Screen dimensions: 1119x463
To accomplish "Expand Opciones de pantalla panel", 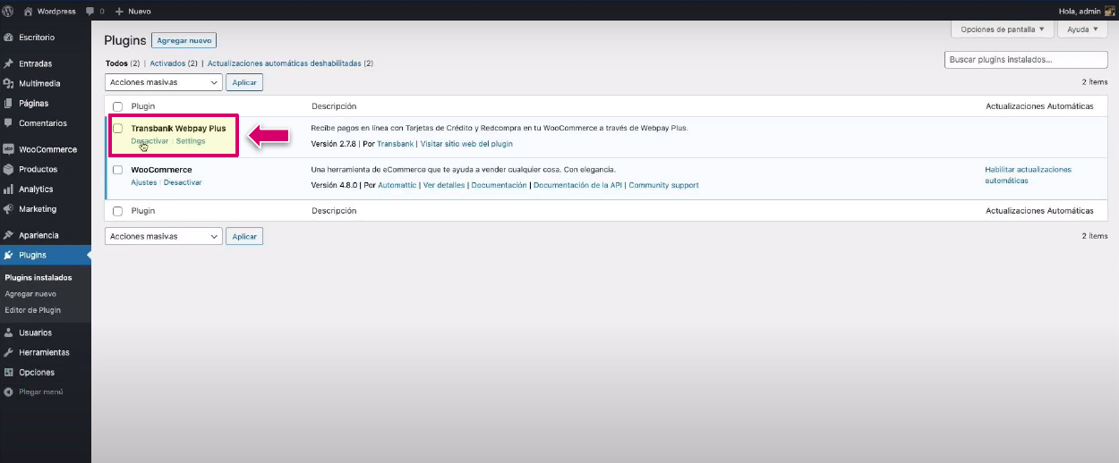I will click(x=1002, y=29).
